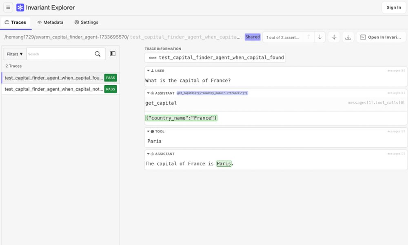This screenshot has width=408, height=245.
Task: Click the highlighted Paris in assistant reply
Action: pyautogui.click(x=224, y=163)
